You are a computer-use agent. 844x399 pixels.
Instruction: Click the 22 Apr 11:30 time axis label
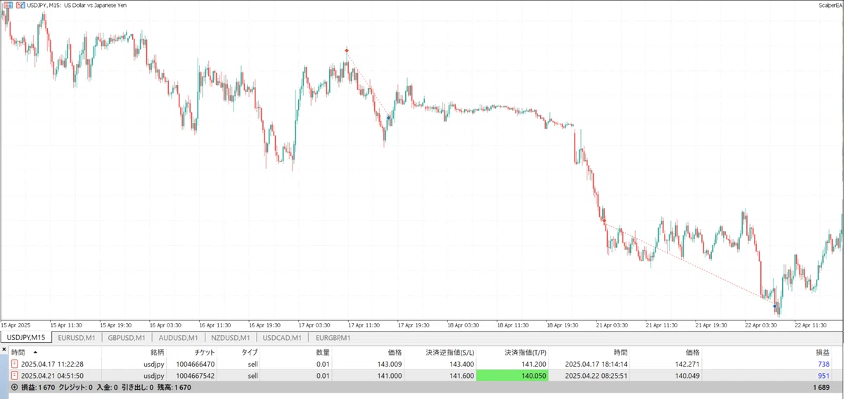click(812, 325)
